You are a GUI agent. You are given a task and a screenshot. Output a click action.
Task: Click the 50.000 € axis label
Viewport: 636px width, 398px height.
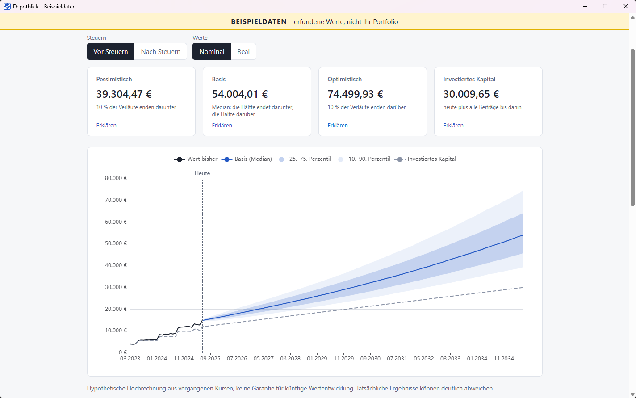click(x=116, y=243)
